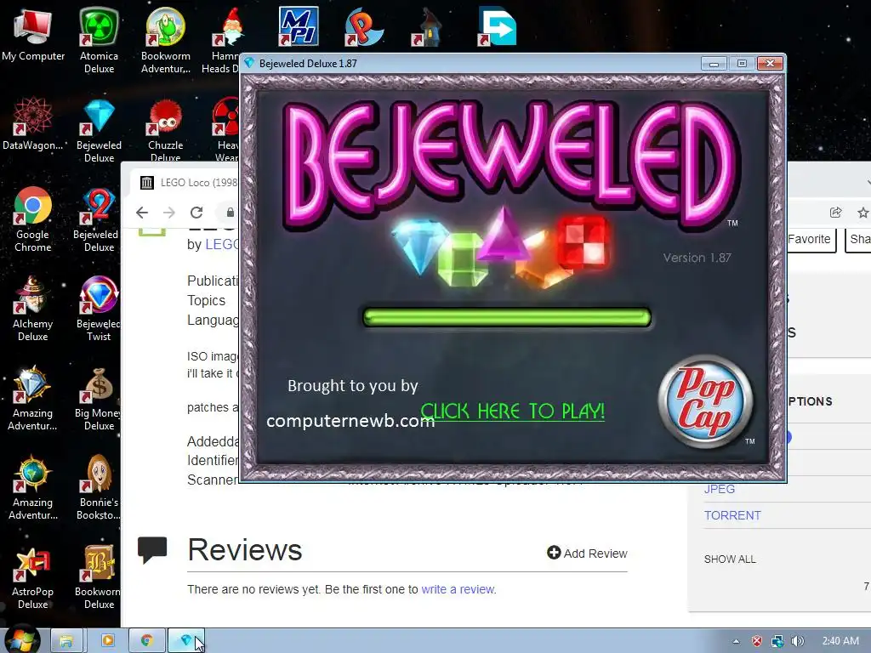Open the Bookworm Adventures desktop shortcut
Image resolution: width=871 pixels, height=653 pixels.
point(166,40)
